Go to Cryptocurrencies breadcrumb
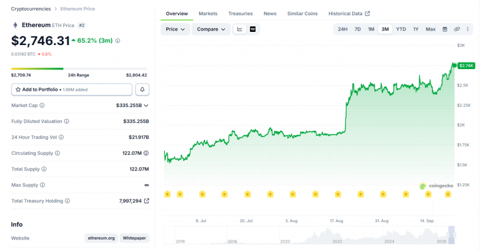Viewport: 481px width, 251px height. tap(31, 9)
